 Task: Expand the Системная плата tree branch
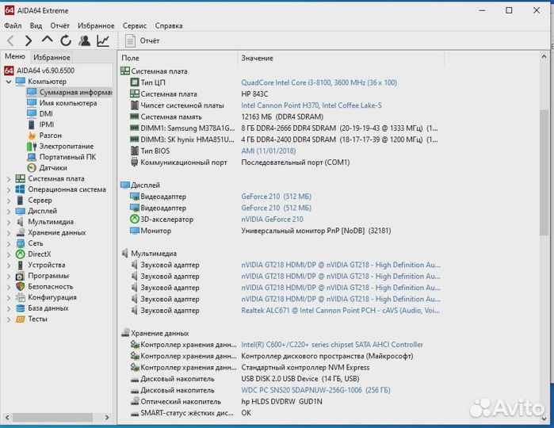pos(9,179)
